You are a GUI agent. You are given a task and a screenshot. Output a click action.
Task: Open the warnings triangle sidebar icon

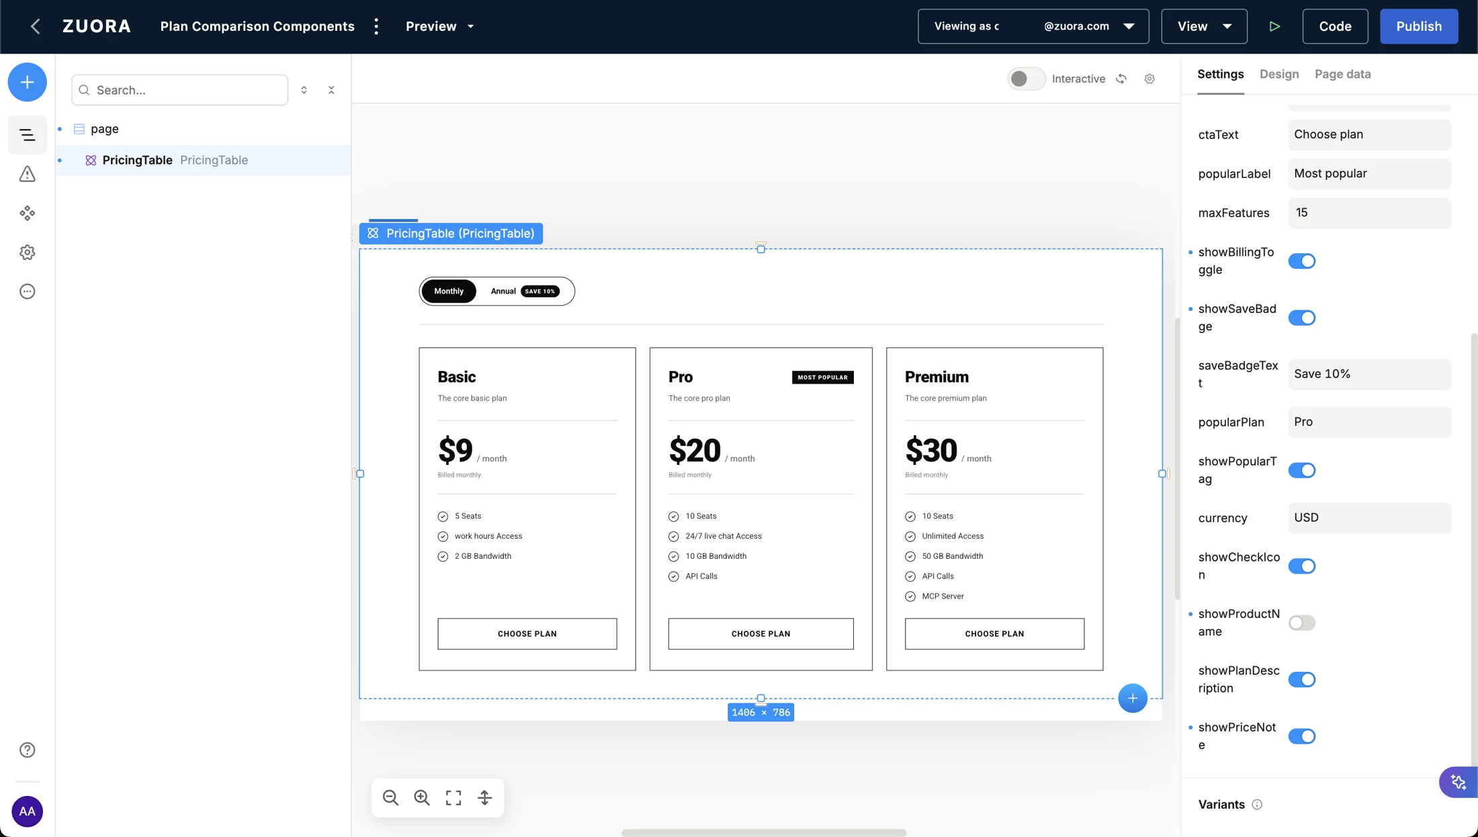pyautogui.click(x=27, y=174)
